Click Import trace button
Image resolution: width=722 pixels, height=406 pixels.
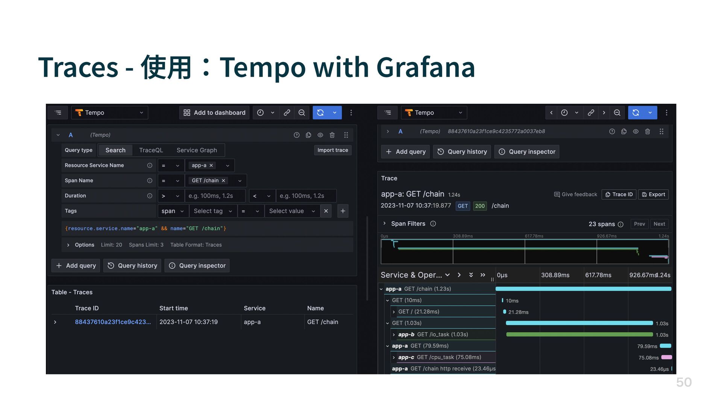tap(333, 150)
